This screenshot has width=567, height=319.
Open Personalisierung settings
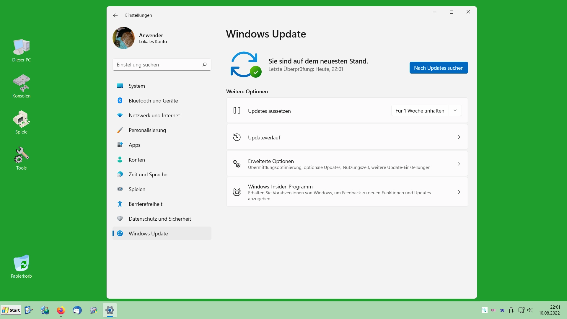(162, 130)
